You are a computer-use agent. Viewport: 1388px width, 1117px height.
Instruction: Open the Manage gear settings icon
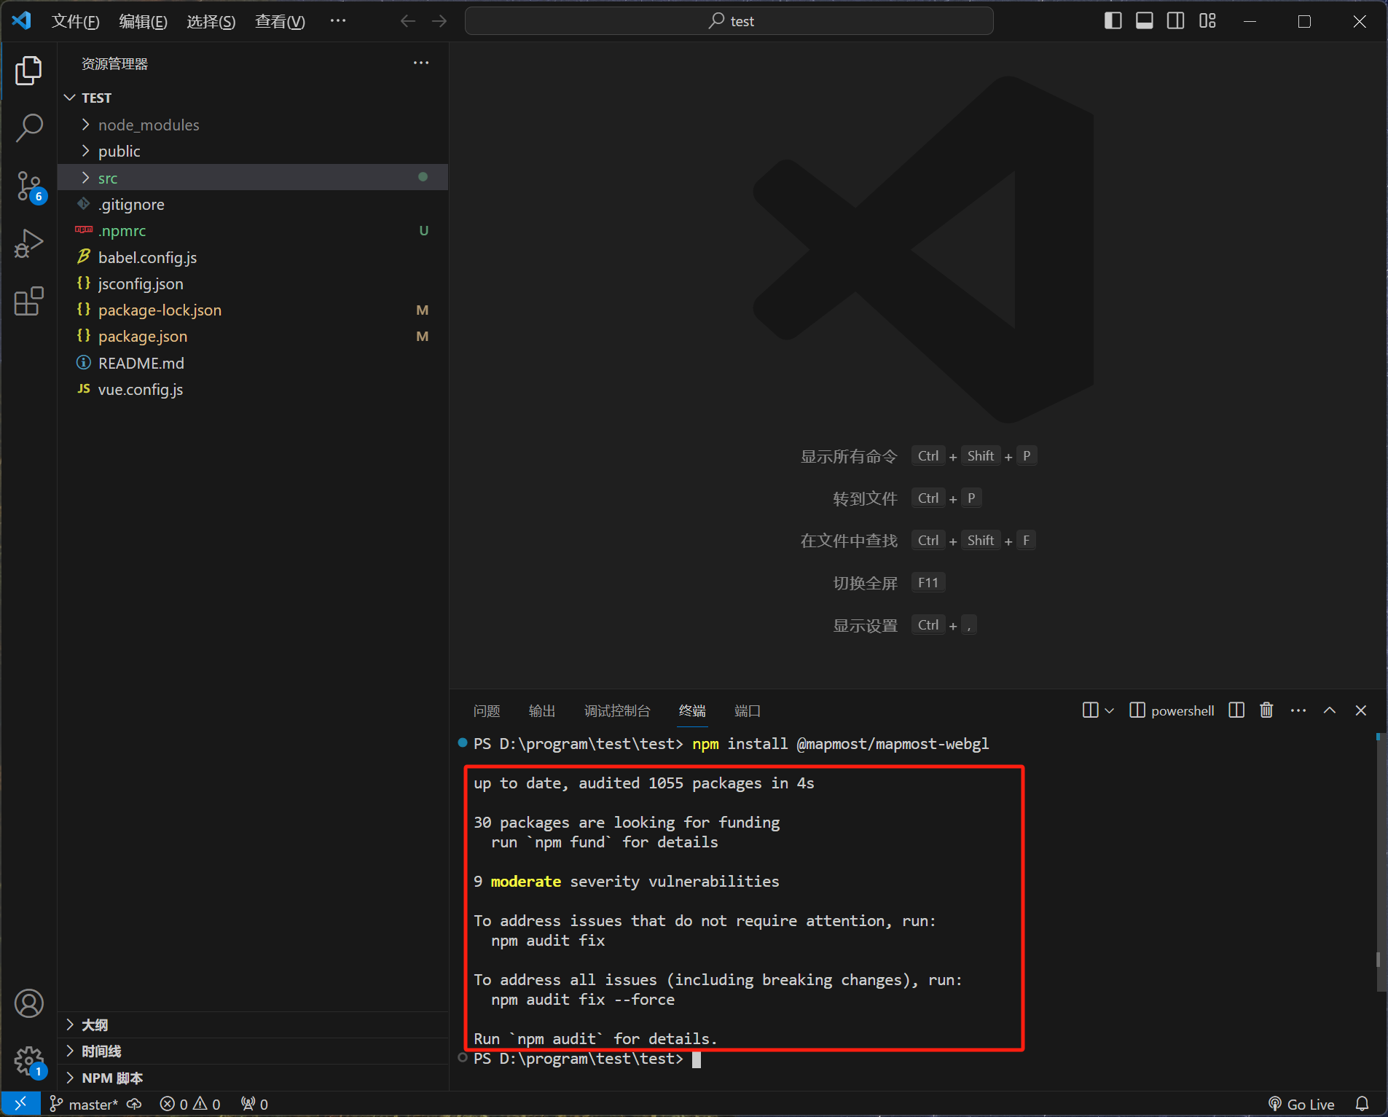click(29, 1062)
